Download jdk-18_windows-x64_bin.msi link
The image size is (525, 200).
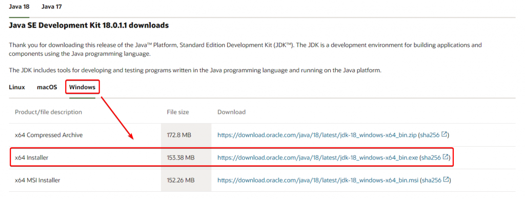pyautogui.click(x=318, y=180)
